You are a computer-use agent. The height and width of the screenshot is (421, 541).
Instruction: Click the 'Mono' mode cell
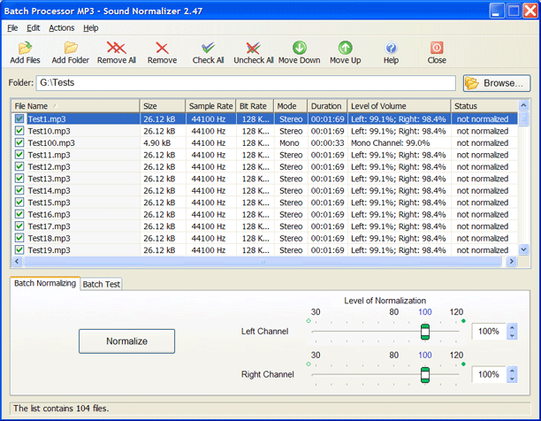[289, 143]
